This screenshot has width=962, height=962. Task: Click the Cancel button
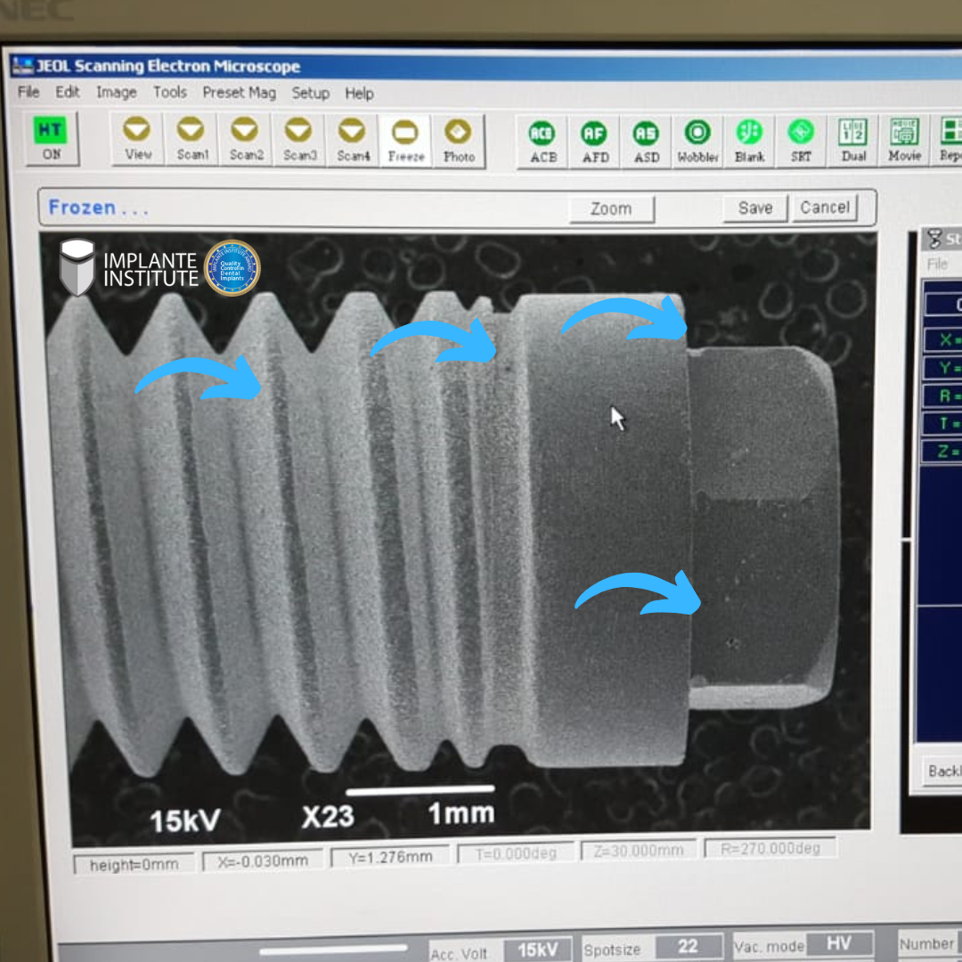coord(824,208)
